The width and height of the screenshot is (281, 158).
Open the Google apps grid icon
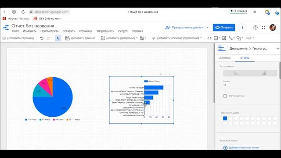tap(263, 28)
